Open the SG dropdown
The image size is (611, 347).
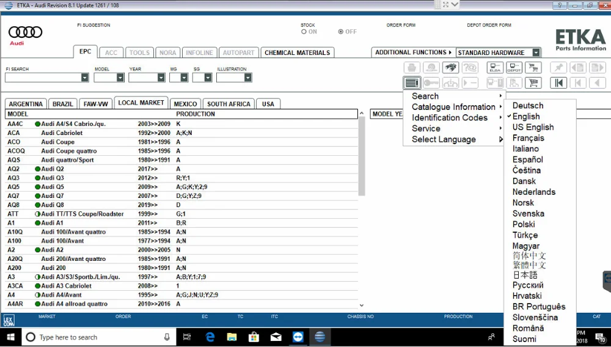(208, 78)
